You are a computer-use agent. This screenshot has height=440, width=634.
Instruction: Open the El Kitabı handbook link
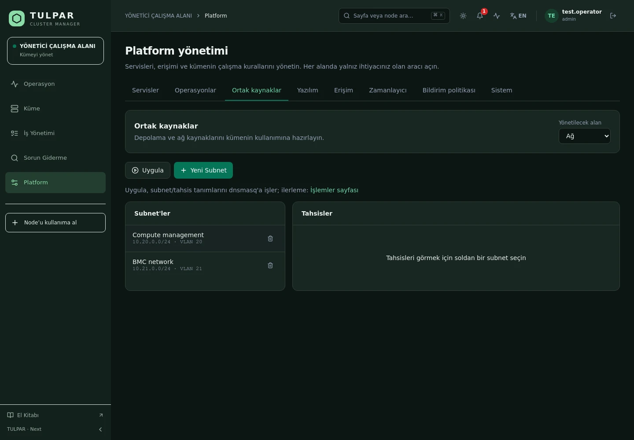pos(55,415)
